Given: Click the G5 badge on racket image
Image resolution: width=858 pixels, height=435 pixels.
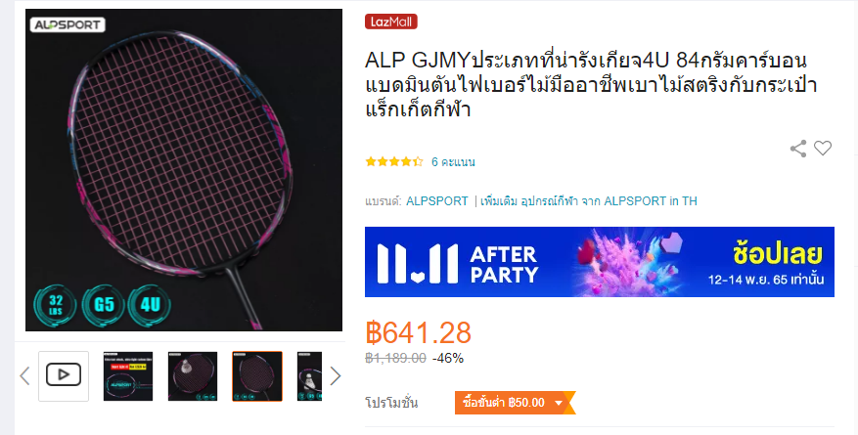Looking at the screenshot, I should (104, 306).
